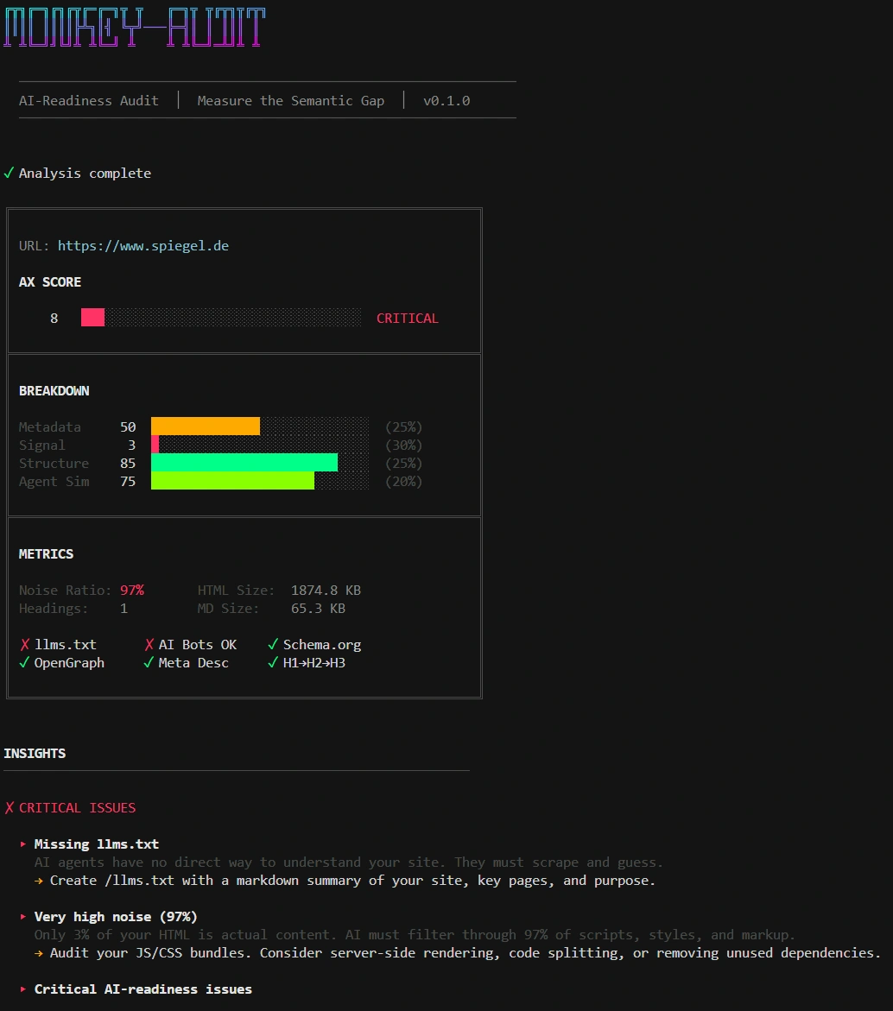Click the green checkmark beside Analysis complete
893x1011 pixels.
tap(9, 174)
